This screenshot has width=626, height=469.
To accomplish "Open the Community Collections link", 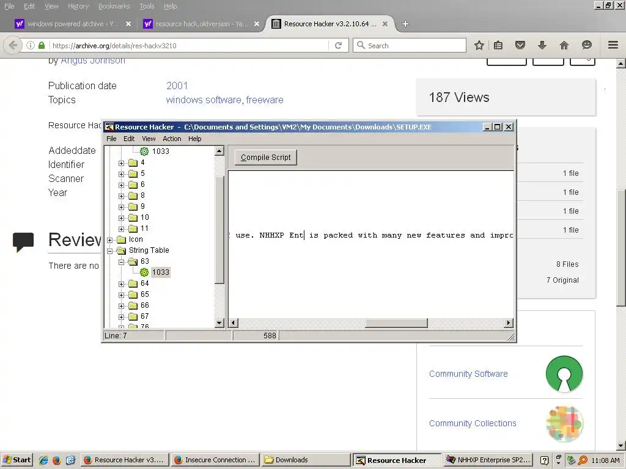I will click(x=473, y=423).
